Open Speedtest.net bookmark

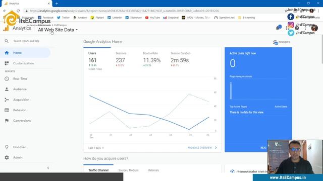tap(224, 18)
